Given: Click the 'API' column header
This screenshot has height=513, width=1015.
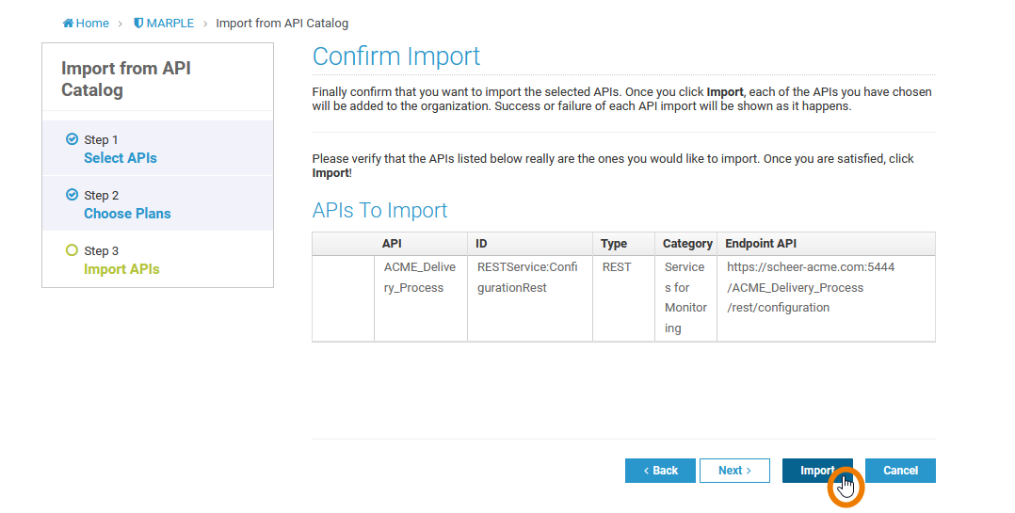Looking at the screenshot, I should [x=392, y=244].
